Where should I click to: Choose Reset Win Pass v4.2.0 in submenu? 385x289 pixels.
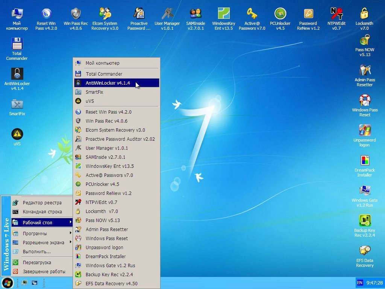point(117,112)
